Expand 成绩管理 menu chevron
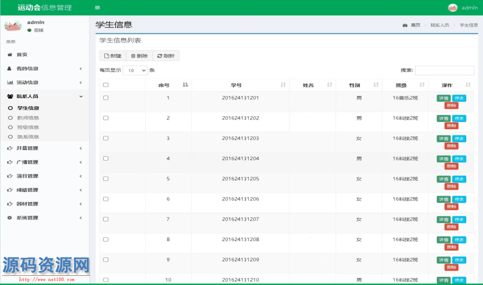This screenshot has width=483, height=285. click(81, 190)
